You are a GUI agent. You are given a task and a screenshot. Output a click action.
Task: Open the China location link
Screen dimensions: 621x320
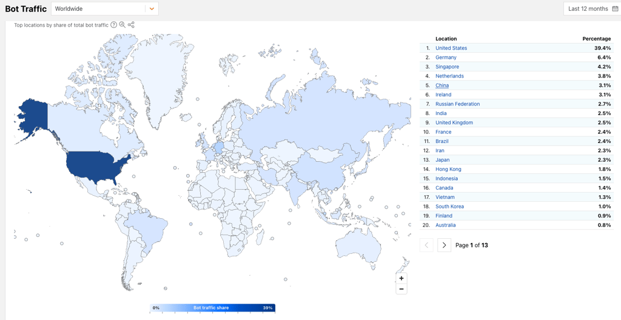click(442, 85)
